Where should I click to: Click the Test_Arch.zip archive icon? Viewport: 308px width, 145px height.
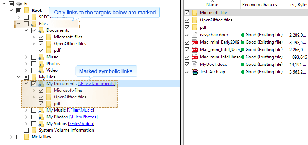coord(194,72)
